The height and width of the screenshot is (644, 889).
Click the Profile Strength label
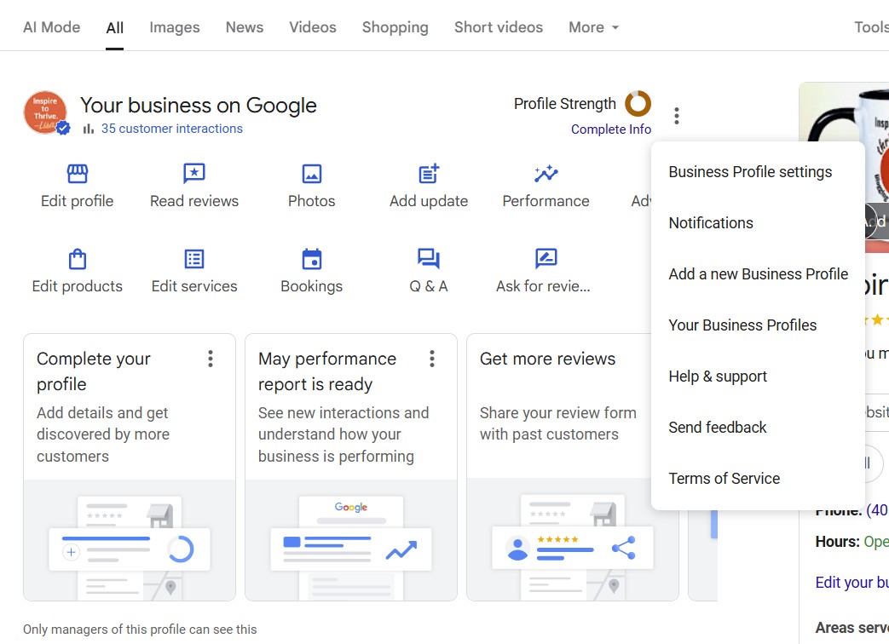click(x=565, y=104)
